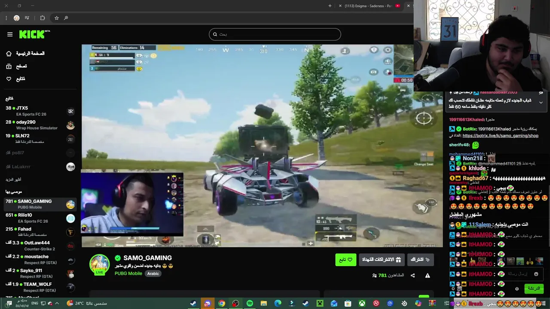Expand أظهر المزيد show more followed channels
This screenshot has width=550, height=309.
(x=13, y=179)
